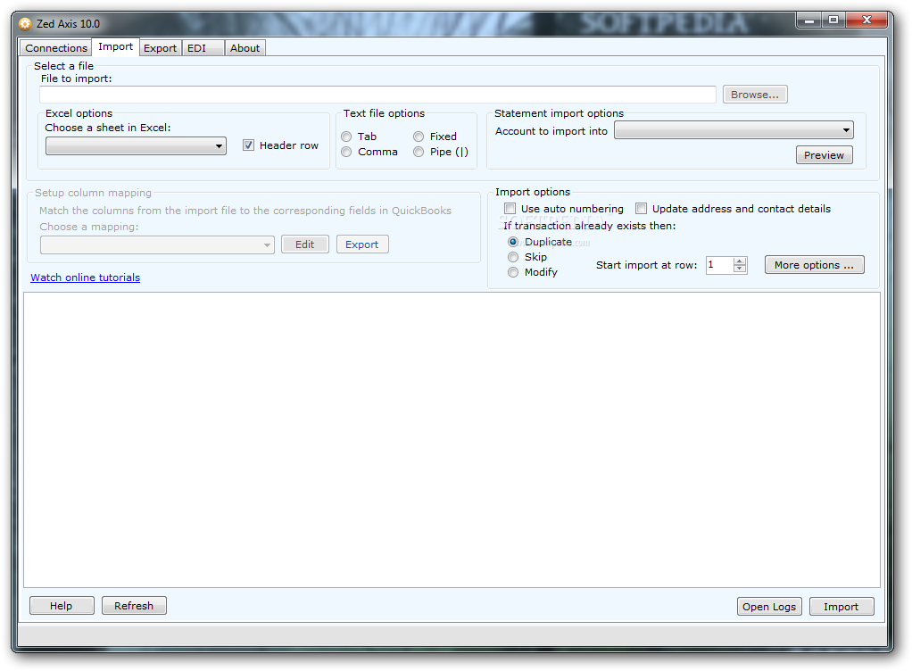Open the Export tab

click(x=160, y=47)
